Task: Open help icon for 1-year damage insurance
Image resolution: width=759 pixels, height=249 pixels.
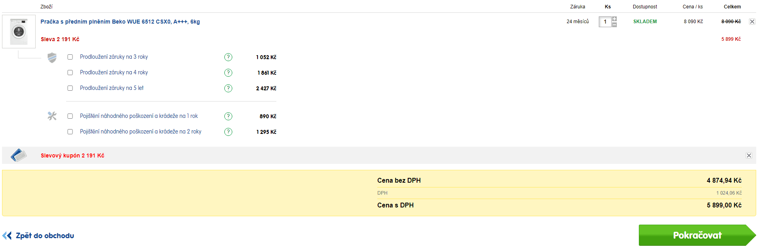Action: tap(228, 116)
